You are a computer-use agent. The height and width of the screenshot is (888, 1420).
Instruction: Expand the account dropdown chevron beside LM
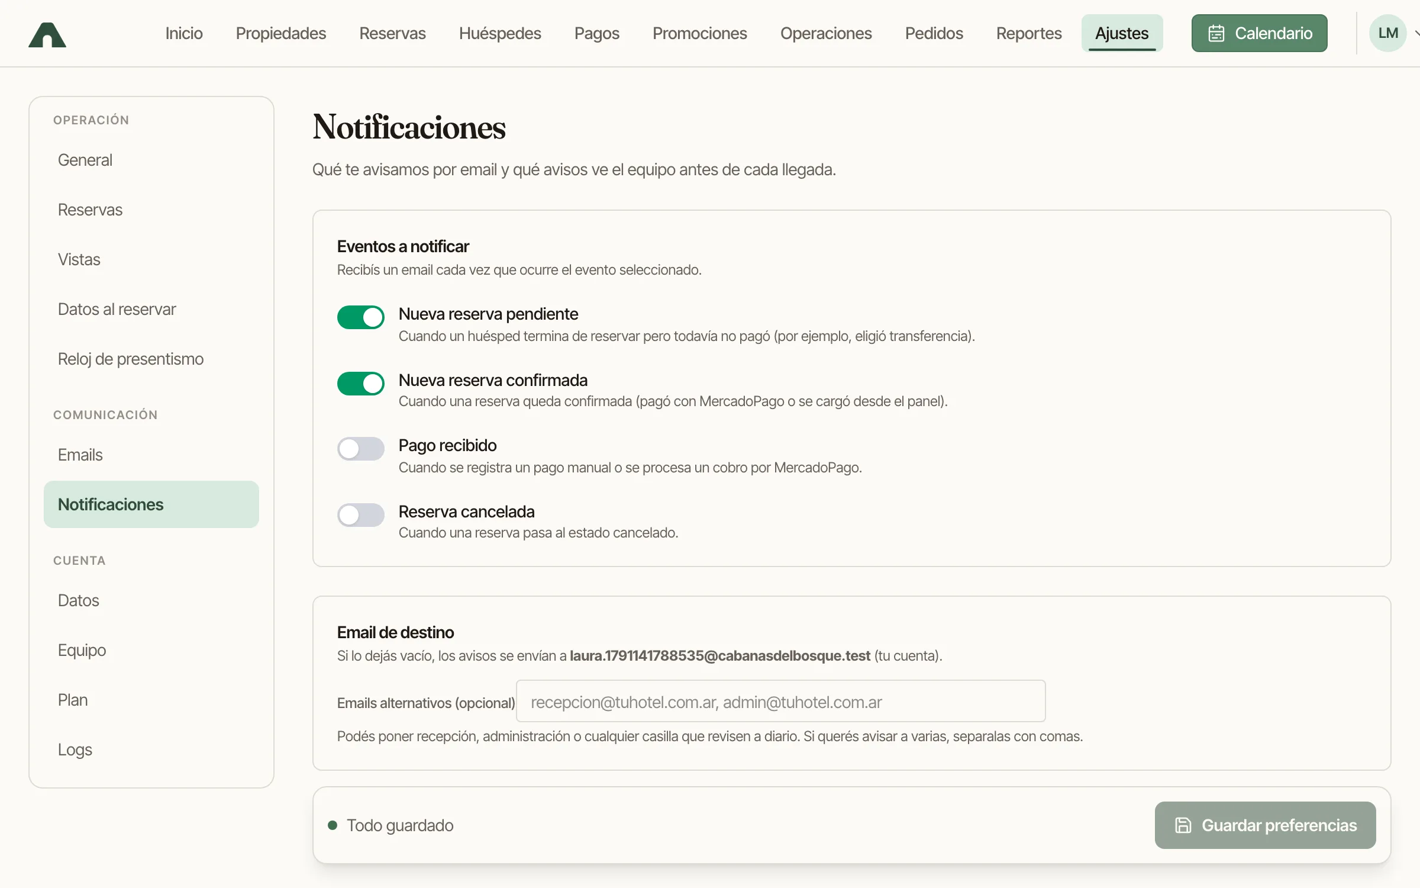[1416, 34]
